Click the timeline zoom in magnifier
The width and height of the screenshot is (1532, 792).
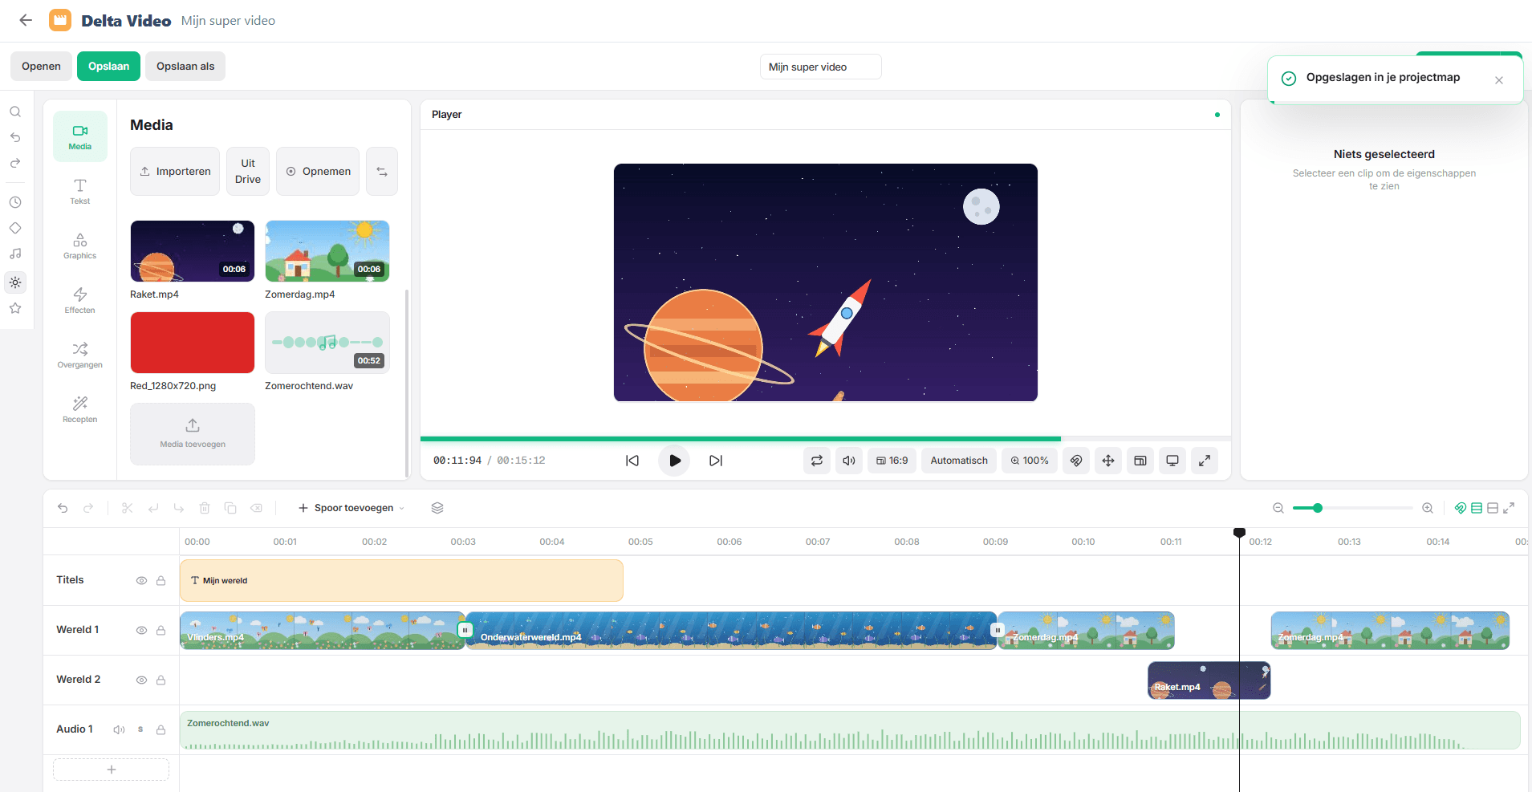(x=1428, y=508)
